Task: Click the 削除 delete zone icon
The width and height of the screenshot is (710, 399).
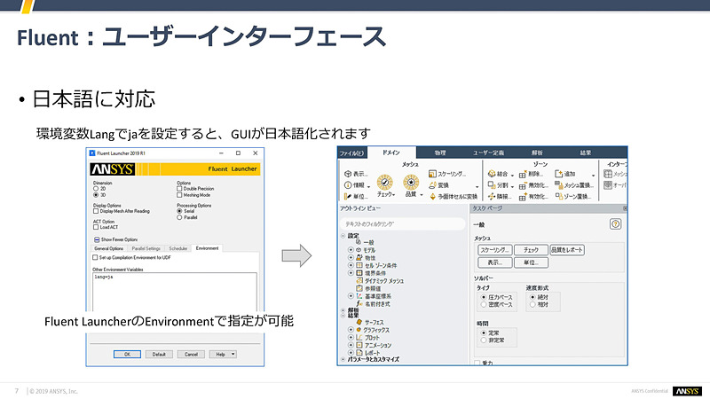Action: (523, 175)
